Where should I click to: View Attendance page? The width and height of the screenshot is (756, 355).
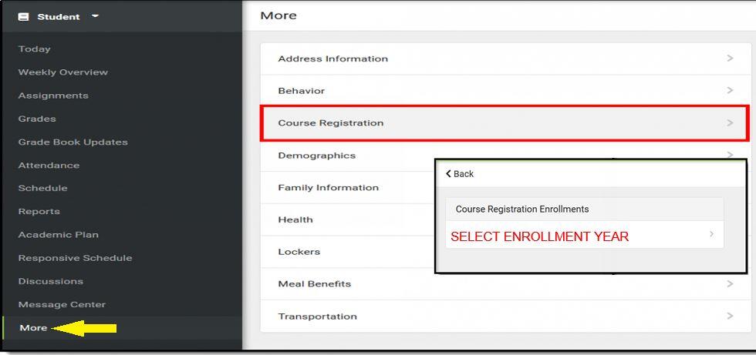point(49,165)
